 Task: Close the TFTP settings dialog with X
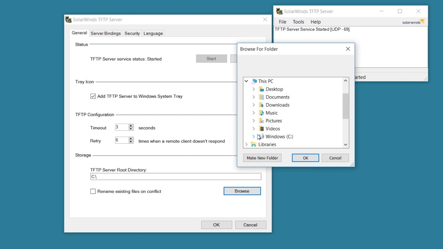(x=265, y=20)
